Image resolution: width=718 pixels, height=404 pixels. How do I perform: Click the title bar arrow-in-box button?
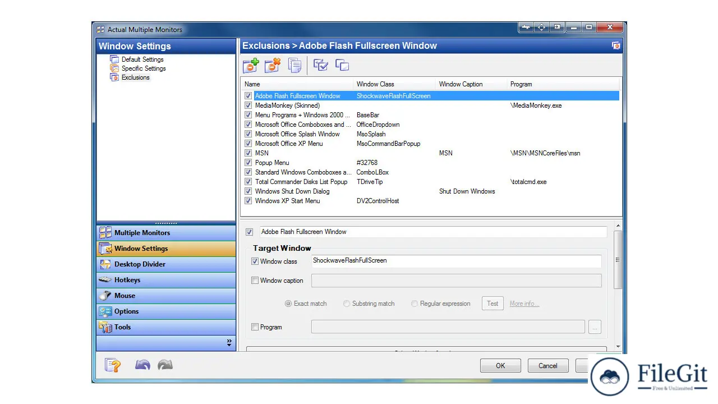(x=557, y=27)
